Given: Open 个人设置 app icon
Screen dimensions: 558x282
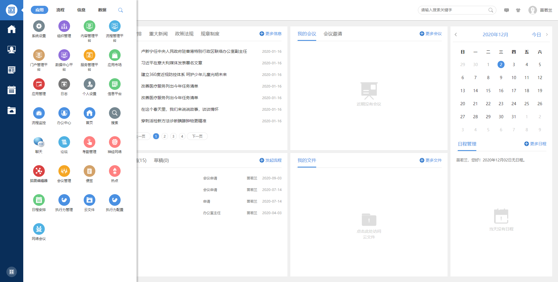Looking at the screenshot, I should pyautogui.click(x=90, y=84).
